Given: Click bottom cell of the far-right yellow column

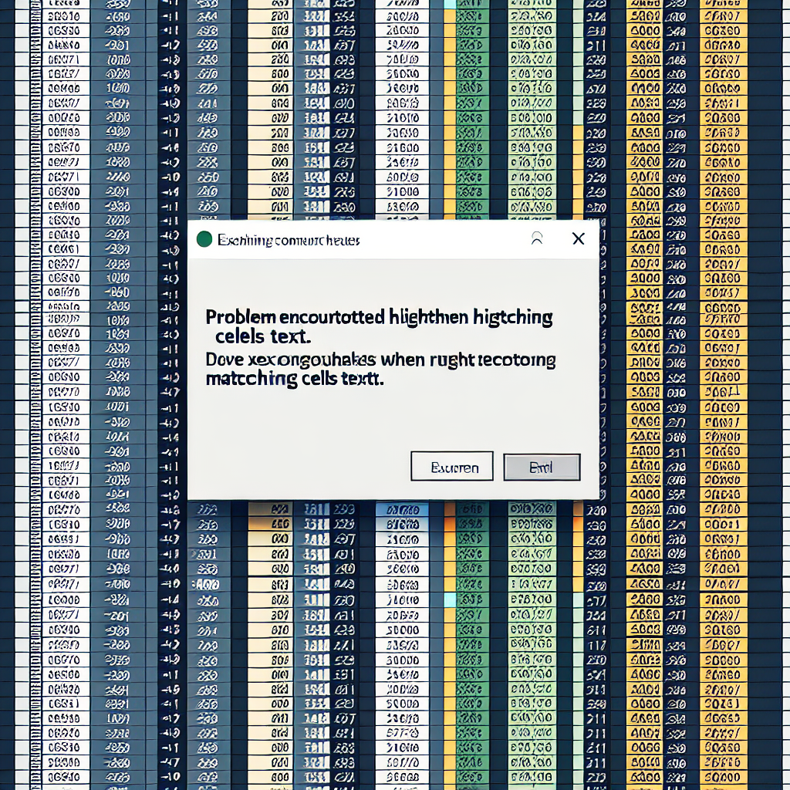Looking at the screenshot, I should coord(723,781).
